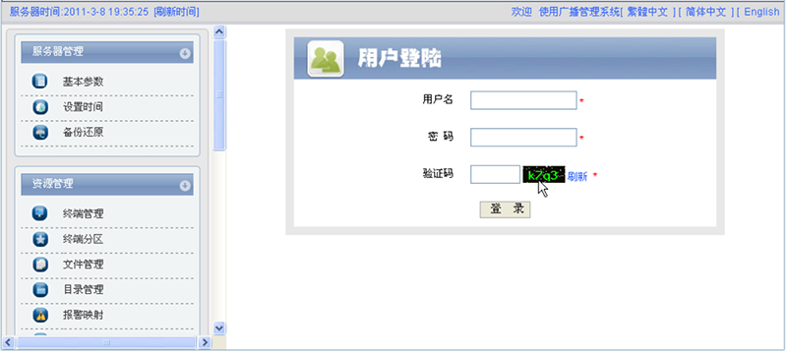Click the 登录 button
787x354 pixels.
tap(505, 209)
